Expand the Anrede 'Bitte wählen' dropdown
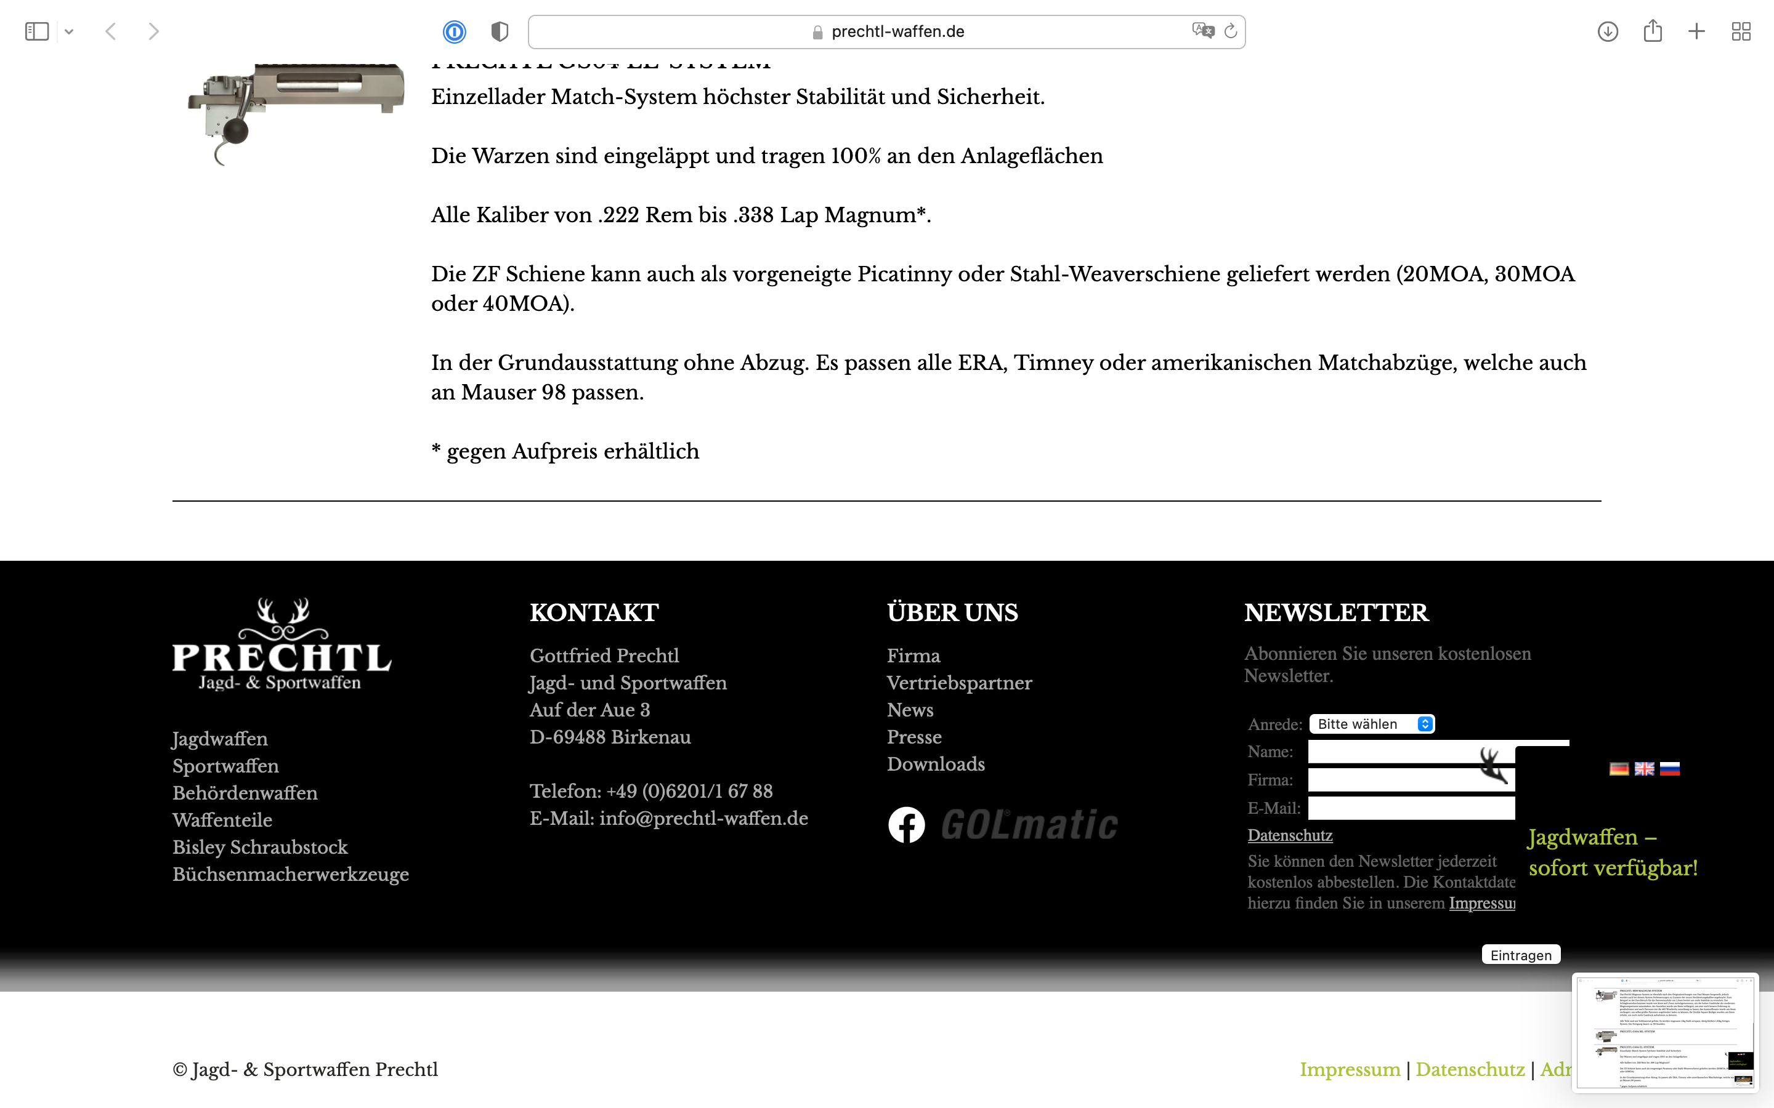1774x1108 pixels. [1372, 724]
